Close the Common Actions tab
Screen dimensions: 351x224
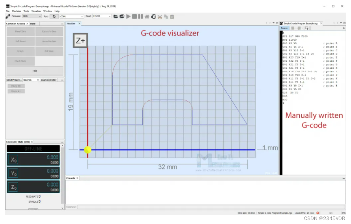coord(27,24)
